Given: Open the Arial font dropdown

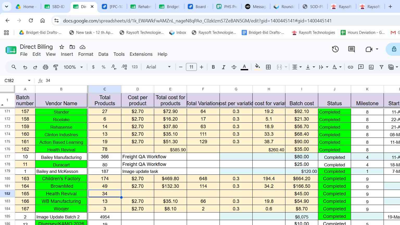Looking at the screenshot, I should coord(158,67).
